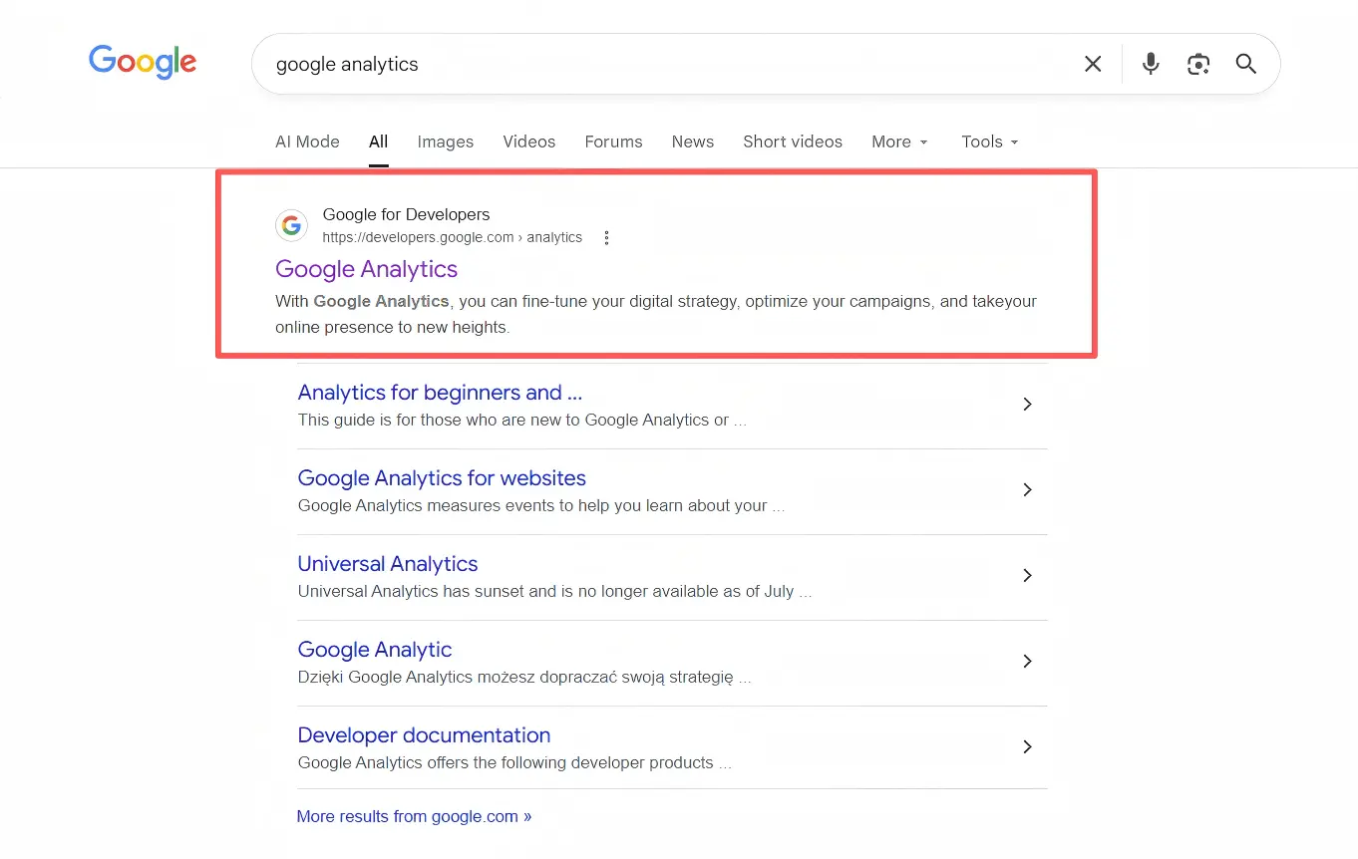
Task: Open the Images tab
Action: 445,142
